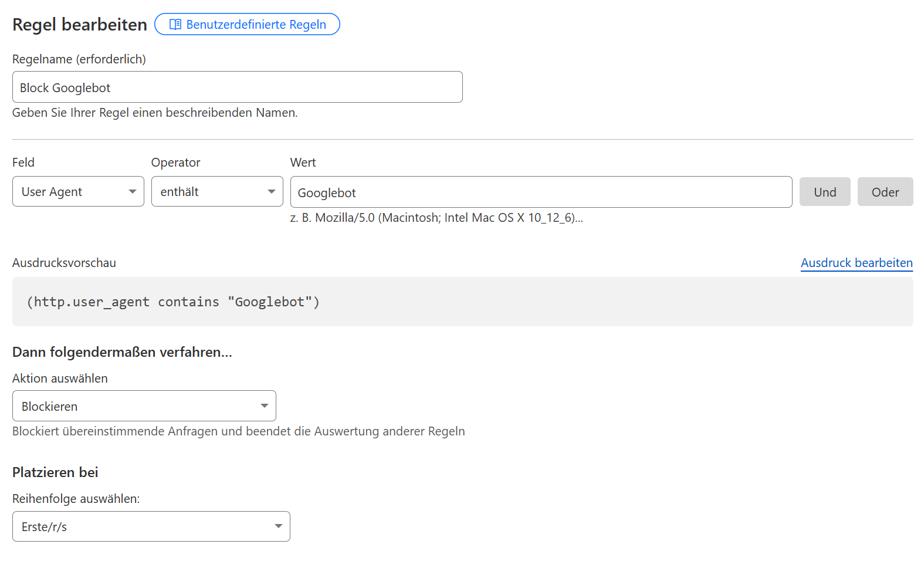Click the book icon beside Benutzerdefinierte Regeln
Image resolution: width=921 pixels, height=561 pixels.
[175, 24]
